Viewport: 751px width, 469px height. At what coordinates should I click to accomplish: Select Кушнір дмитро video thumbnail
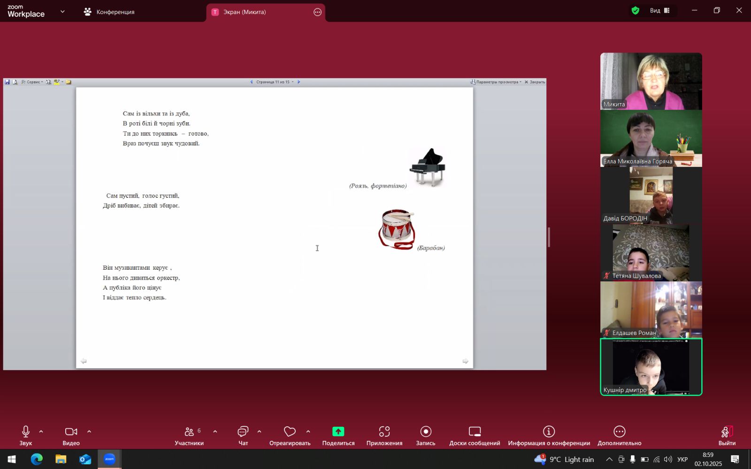click(651, 367)
